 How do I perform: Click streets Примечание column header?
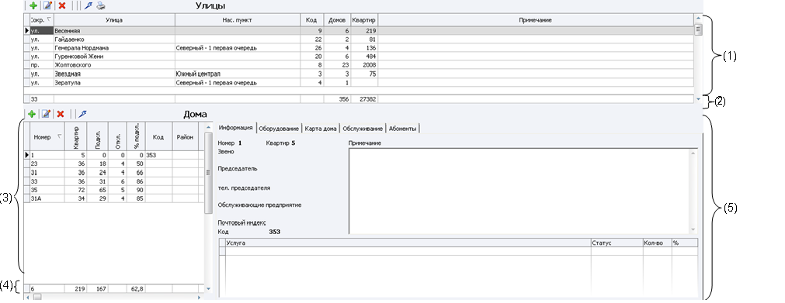pos(536,19)
